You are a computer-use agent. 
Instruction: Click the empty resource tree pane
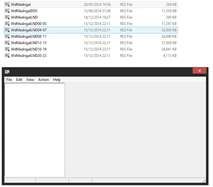pyautogui.click(x=35, y=130)
